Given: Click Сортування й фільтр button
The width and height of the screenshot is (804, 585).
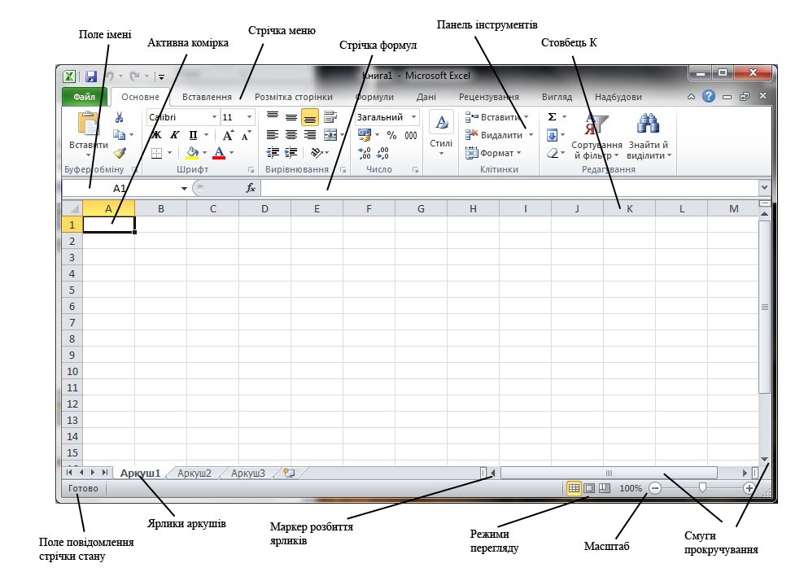Looking at the screenshot, I should click(596, 136).
